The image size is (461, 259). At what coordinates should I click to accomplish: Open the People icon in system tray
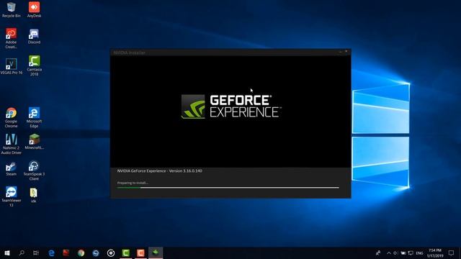(x=378, y=253)
